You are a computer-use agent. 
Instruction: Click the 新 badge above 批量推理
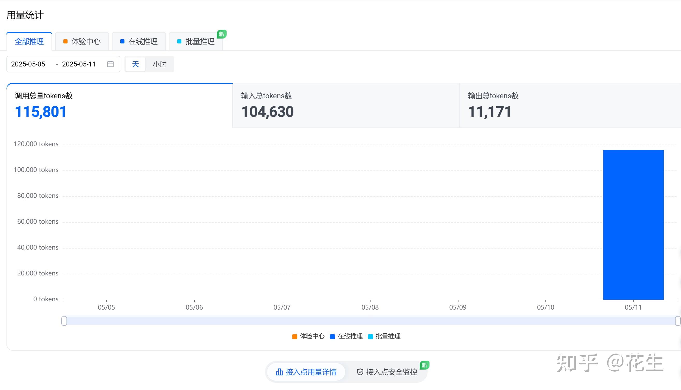pyautogui.click(x=221, y=34)
